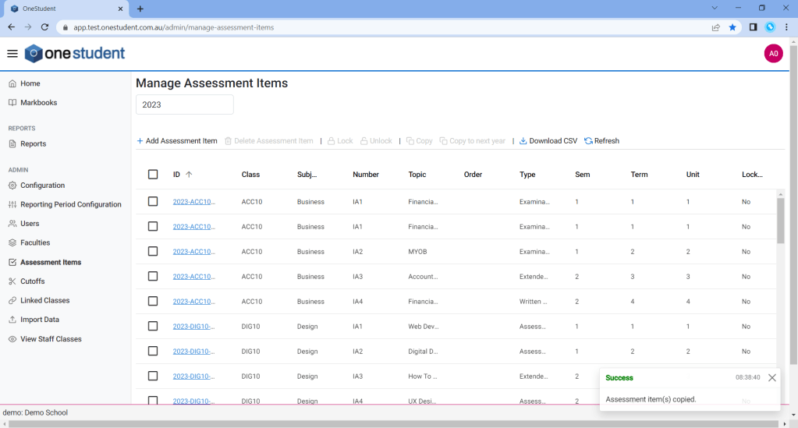Bookmark this page with star icon
The width and height of the screenshot is (798, 428).
(732, 27)
